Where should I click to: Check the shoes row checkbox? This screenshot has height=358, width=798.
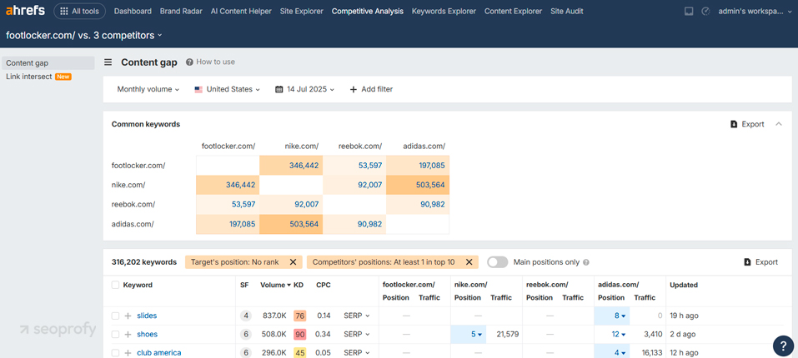click(116, 334)
